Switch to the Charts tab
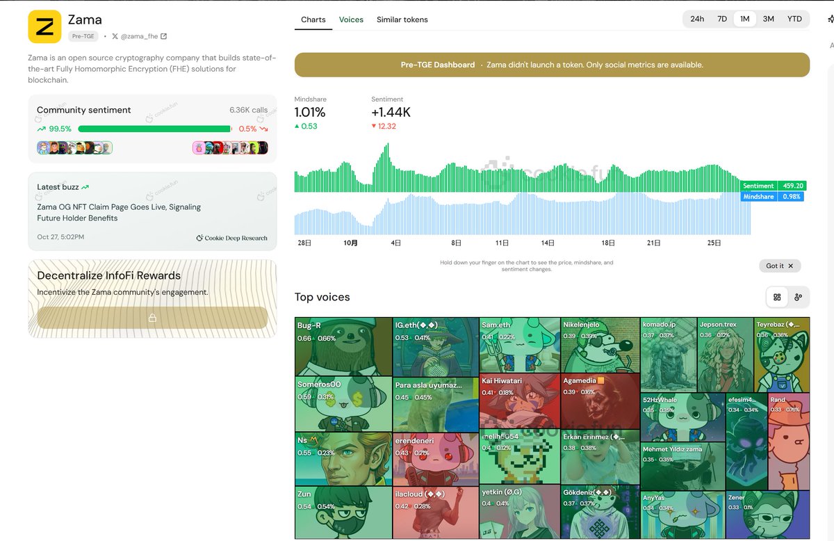This screenshot has height=541, width=834. pos(313,19)
